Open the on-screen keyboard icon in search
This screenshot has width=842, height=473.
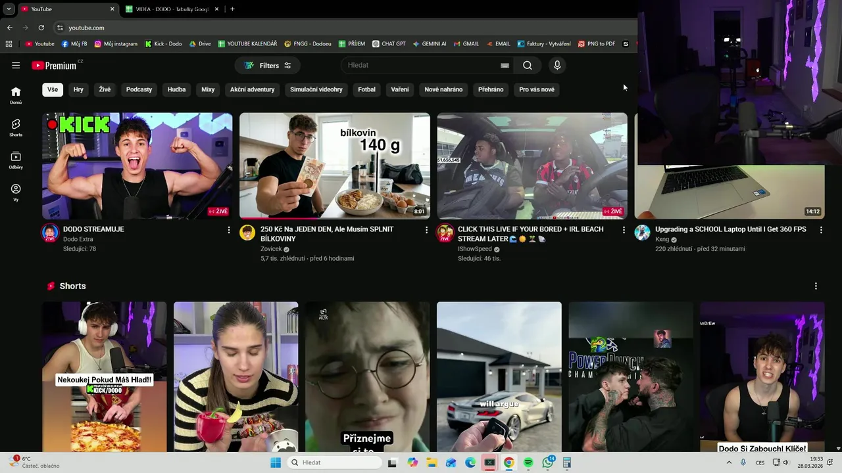click(505, 65)
